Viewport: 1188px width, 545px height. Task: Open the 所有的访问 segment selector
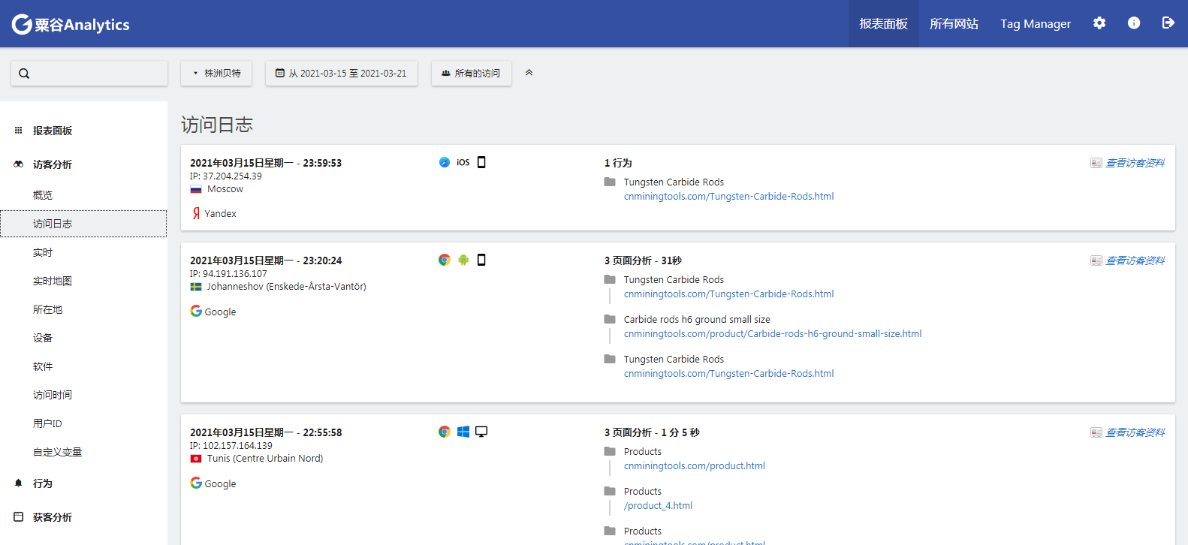472,73
